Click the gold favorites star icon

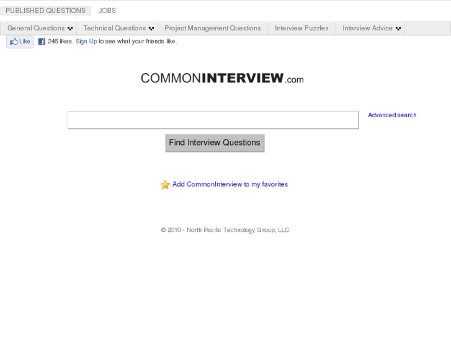pos(165,185)
